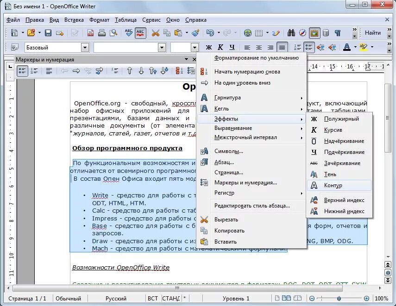Toggle Underline (Ч) formatting button
The height and width of the screenshot is (306, 396).
(x=232, y=47)
